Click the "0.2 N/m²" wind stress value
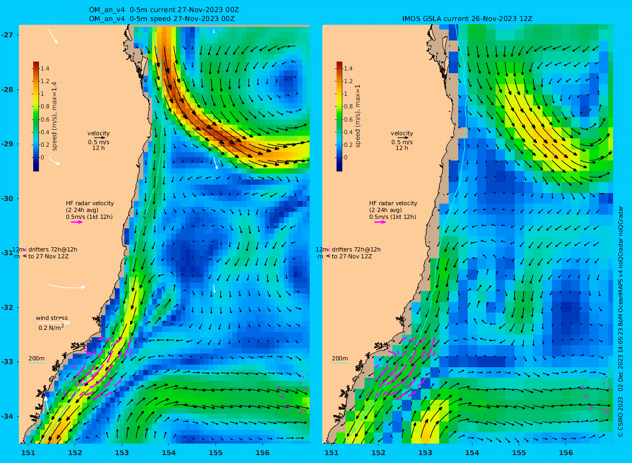632x463 pixels. pos(51,327)
